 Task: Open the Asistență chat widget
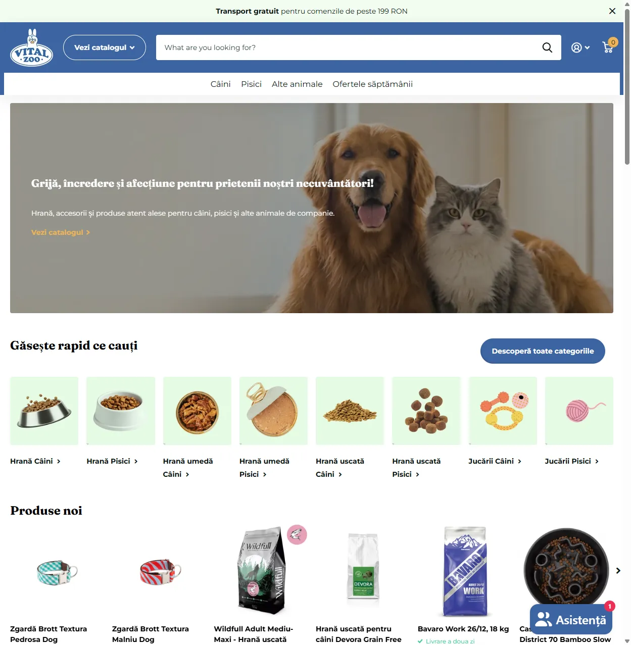[x=571, y=619]
